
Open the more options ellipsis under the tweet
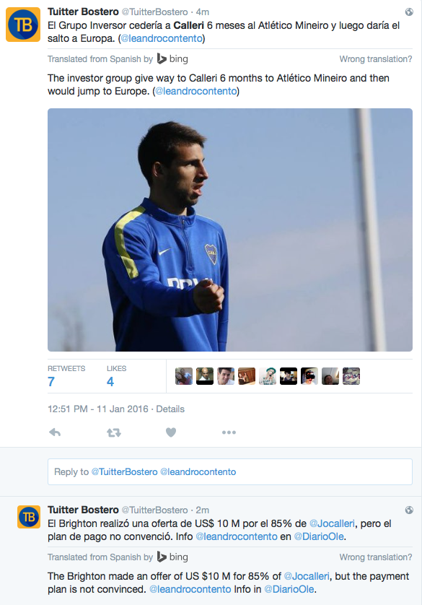[x=229, y=432]
